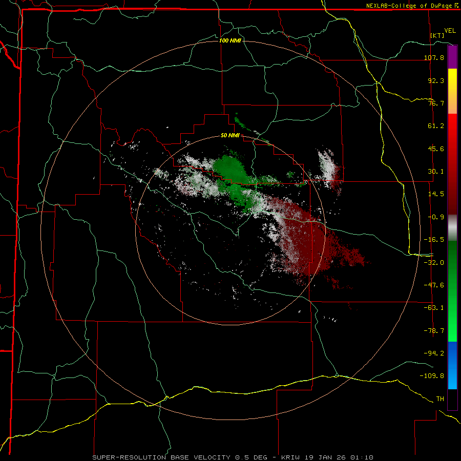Click the 30.1 scale value
The image size is (461, 461).
click(x=436, y=172)
